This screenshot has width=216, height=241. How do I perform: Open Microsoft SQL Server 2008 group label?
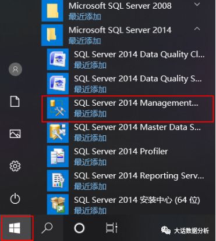(120, 6)
